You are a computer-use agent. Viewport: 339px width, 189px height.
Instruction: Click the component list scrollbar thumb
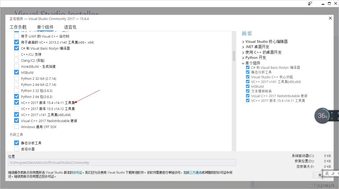[234, 56]
